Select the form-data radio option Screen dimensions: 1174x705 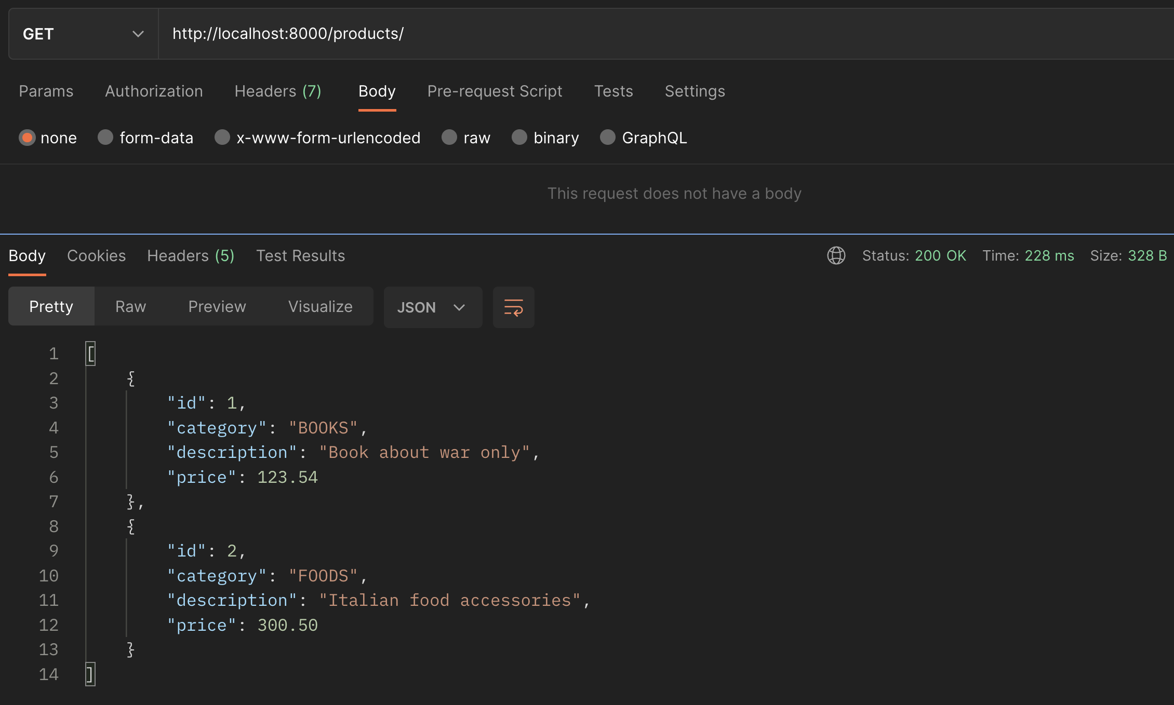[105, 138]
